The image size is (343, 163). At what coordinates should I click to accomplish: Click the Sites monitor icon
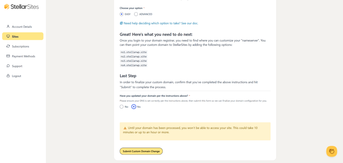point(8,36)
